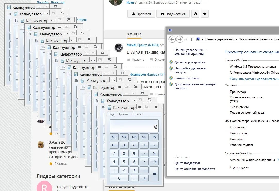279x191 pixels.
Task: Click the multiply asterisk key
Action: click(x=144, y=162)
